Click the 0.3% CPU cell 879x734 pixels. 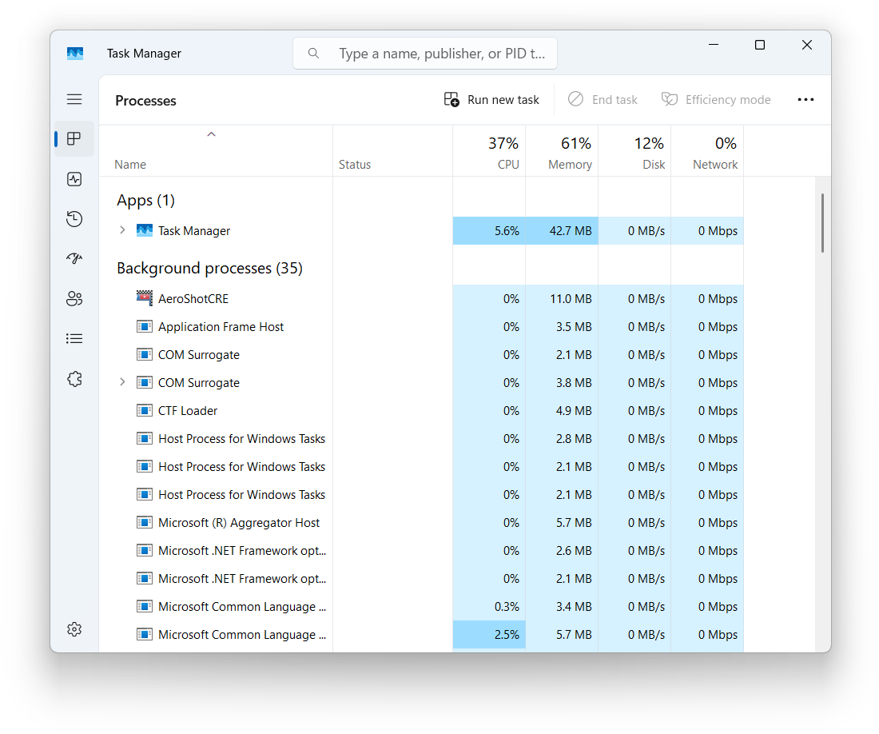click(489, 607)
